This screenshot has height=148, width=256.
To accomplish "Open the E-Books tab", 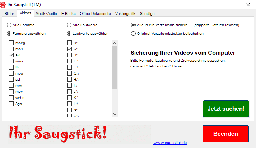I will click(69, 14).
